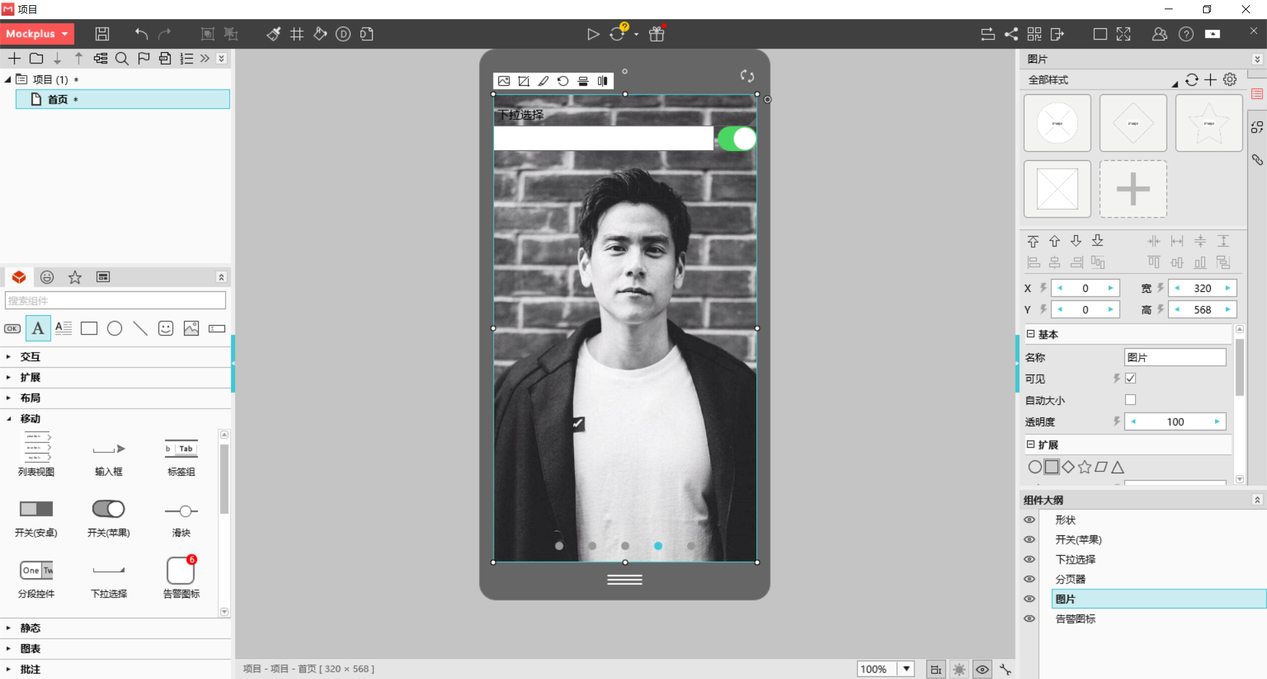1267x679 pixels.
Task: Hide the 开关(苹果) layer
Action: click(x=1029, y=540)
